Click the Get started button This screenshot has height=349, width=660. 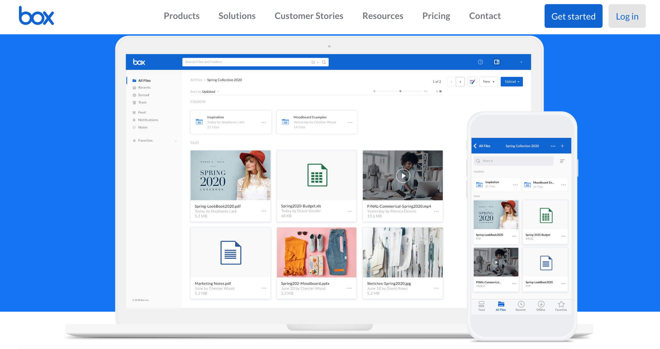tap(573, 16)
